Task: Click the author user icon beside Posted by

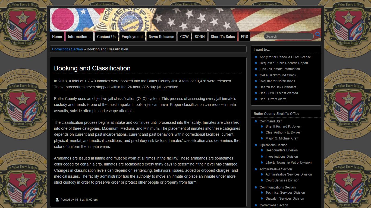Action: [57, 200]
